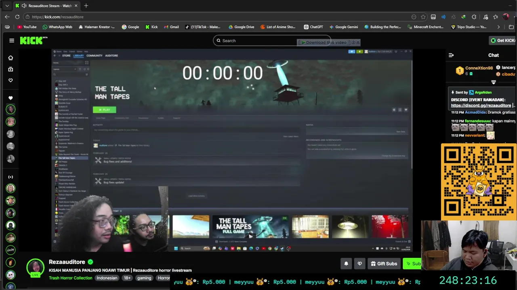Open the ChatGPT bookmark
The width and height of the screenshot is (517, 290).
(313, 27)
